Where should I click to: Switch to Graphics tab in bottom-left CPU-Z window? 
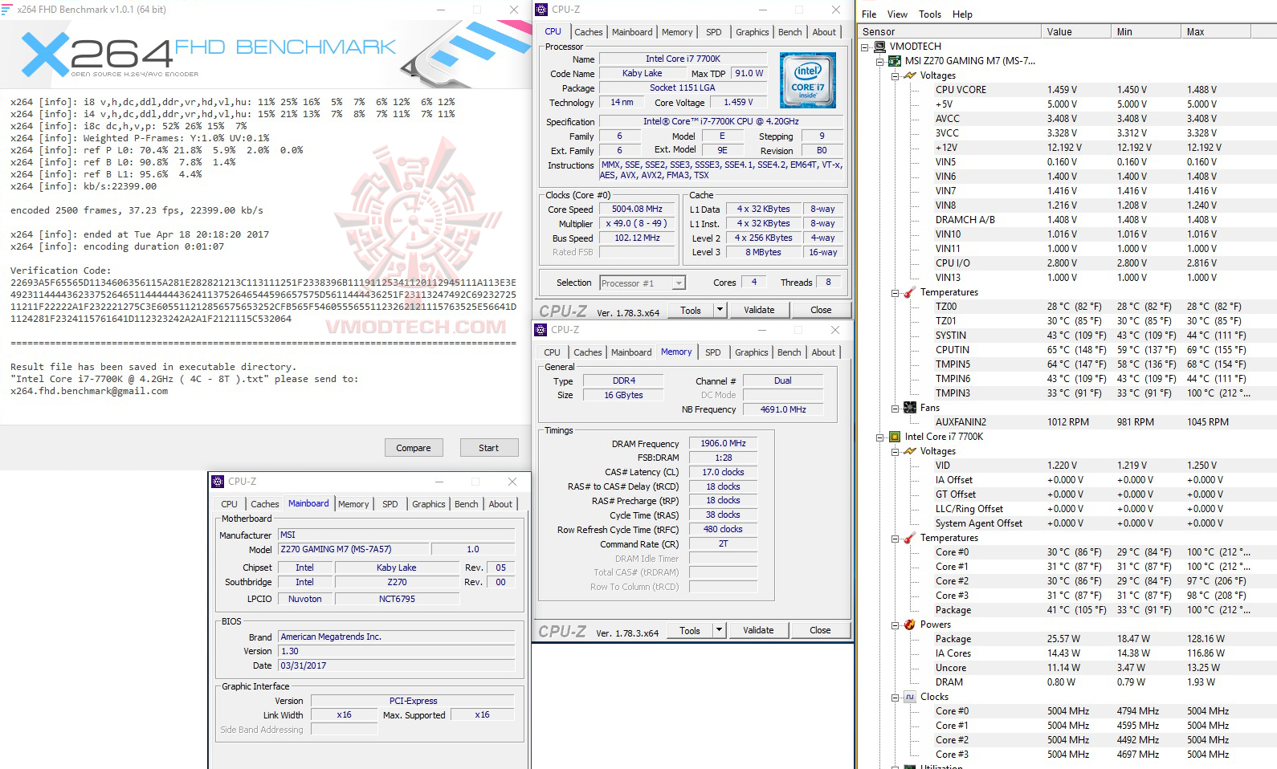point(429,504)
